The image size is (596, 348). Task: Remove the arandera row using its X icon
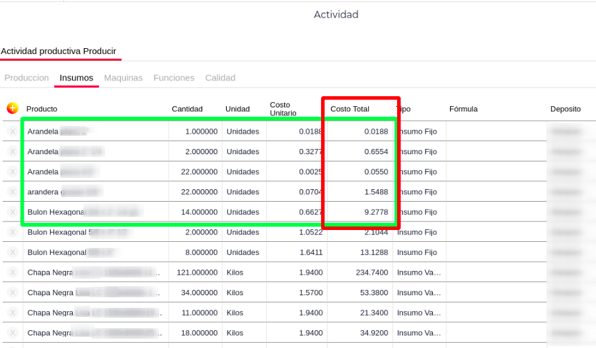coord(12,192)
